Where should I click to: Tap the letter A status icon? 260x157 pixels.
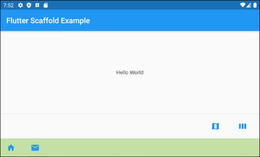[x=37, y=5]
